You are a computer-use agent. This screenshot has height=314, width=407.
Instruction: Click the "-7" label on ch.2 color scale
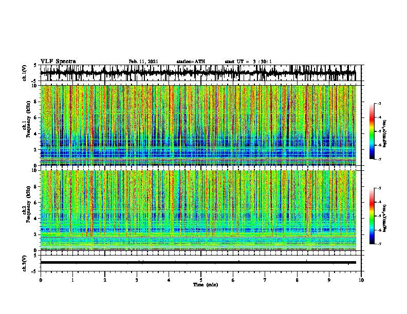379,244
